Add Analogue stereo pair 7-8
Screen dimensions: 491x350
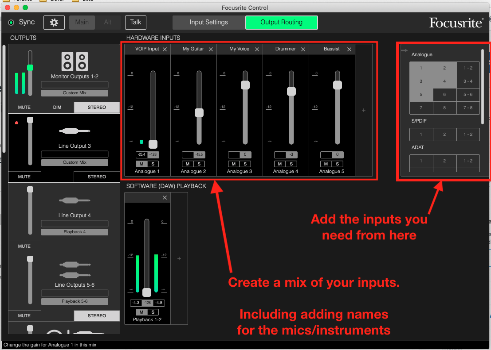(468, 108)
